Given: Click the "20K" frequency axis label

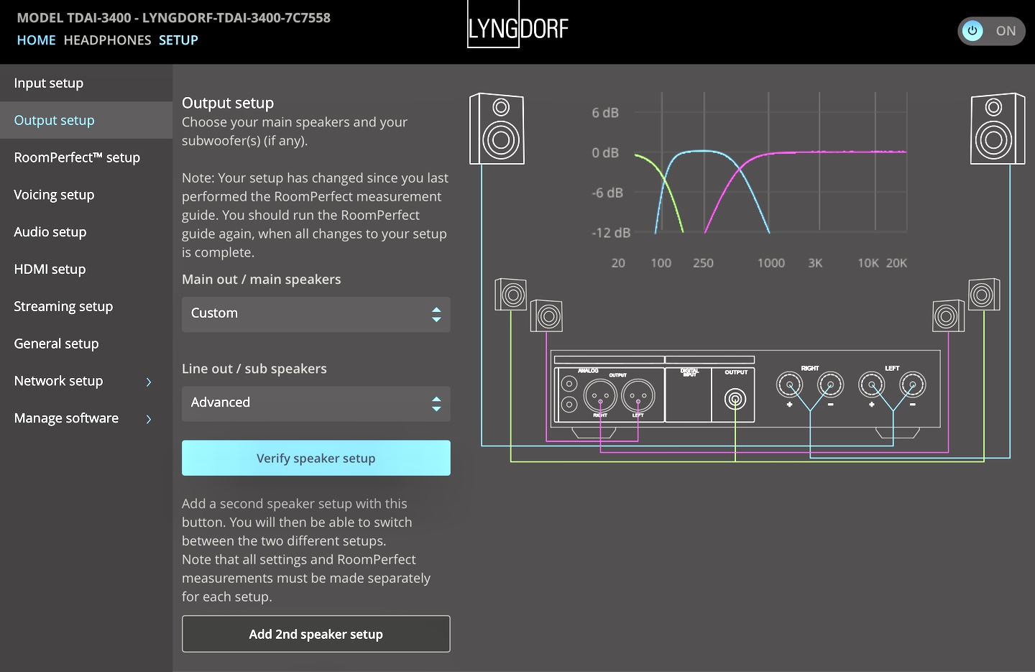Looking at the screenshot, I should 896,263.
